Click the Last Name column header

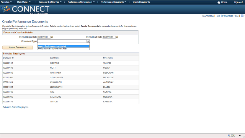pyautogui.click(x=55, y=58)
